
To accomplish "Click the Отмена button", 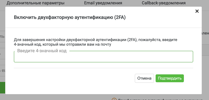I will coord(144,78).
